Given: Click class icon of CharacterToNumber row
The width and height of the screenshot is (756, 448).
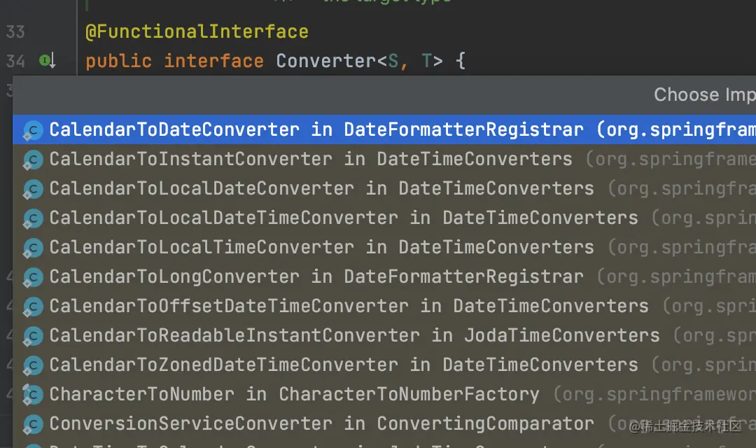Looking at the screenshot, I should point(33,395).
